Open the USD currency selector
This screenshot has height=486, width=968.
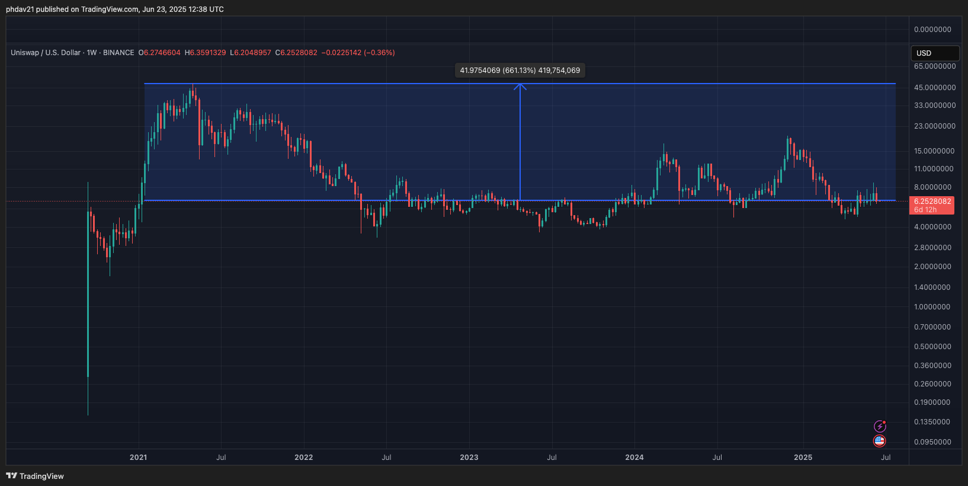pyautogui.click(x=935, y=53)
